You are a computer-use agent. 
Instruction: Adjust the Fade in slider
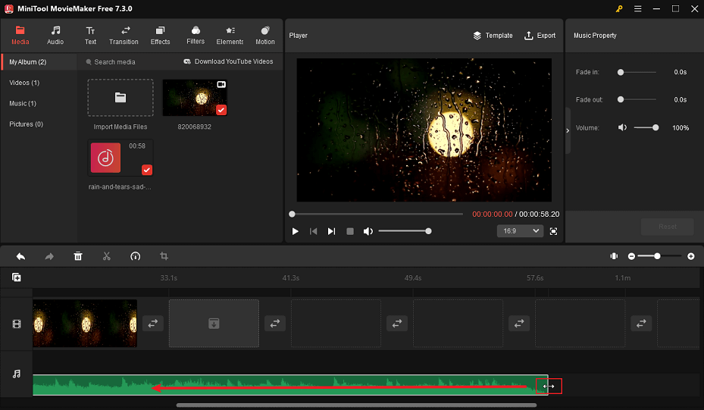pyautogui.click(x=637, y=72)
